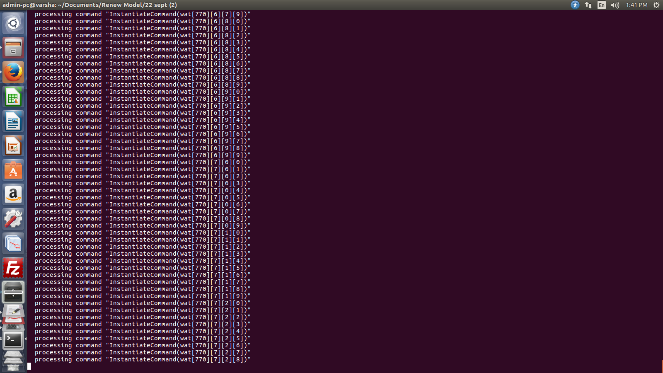
Task: Open the Amazon launcher icon
Action: click(13, 194)
